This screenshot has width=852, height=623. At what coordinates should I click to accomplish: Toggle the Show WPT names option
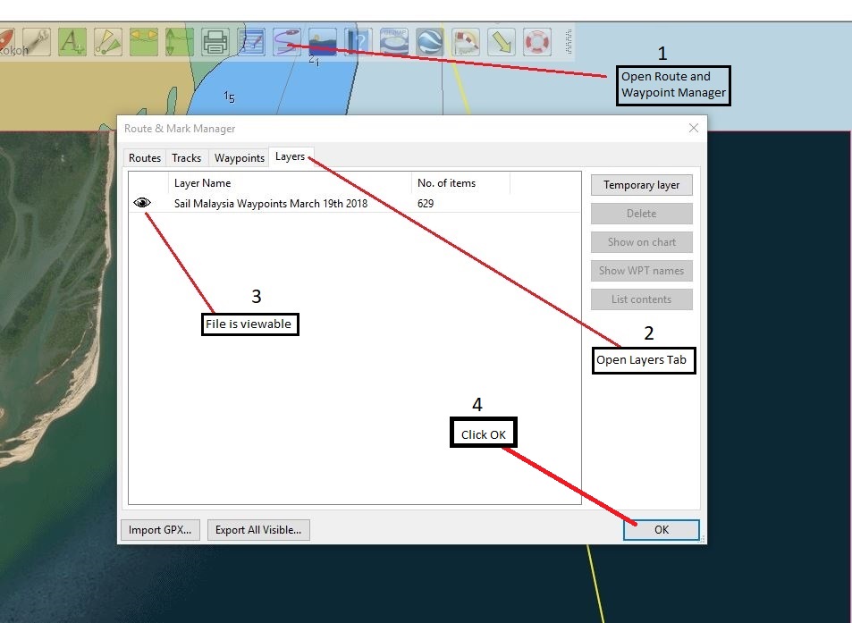tap(641, 270)
